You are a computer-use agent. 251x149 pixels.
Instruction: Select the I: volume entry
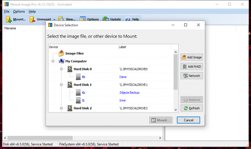tap(83, 101)
